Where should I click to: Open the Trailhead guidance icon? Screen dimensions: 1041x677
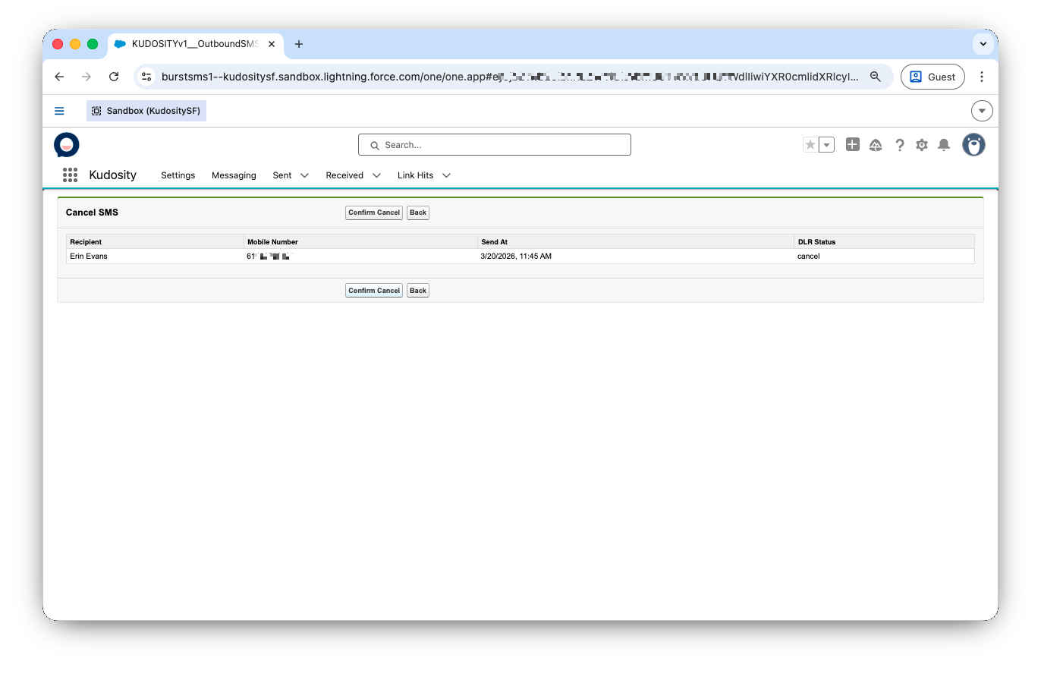(876, 145)
